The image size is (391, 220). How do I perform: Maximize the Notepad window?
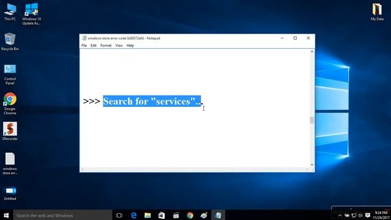295,38
